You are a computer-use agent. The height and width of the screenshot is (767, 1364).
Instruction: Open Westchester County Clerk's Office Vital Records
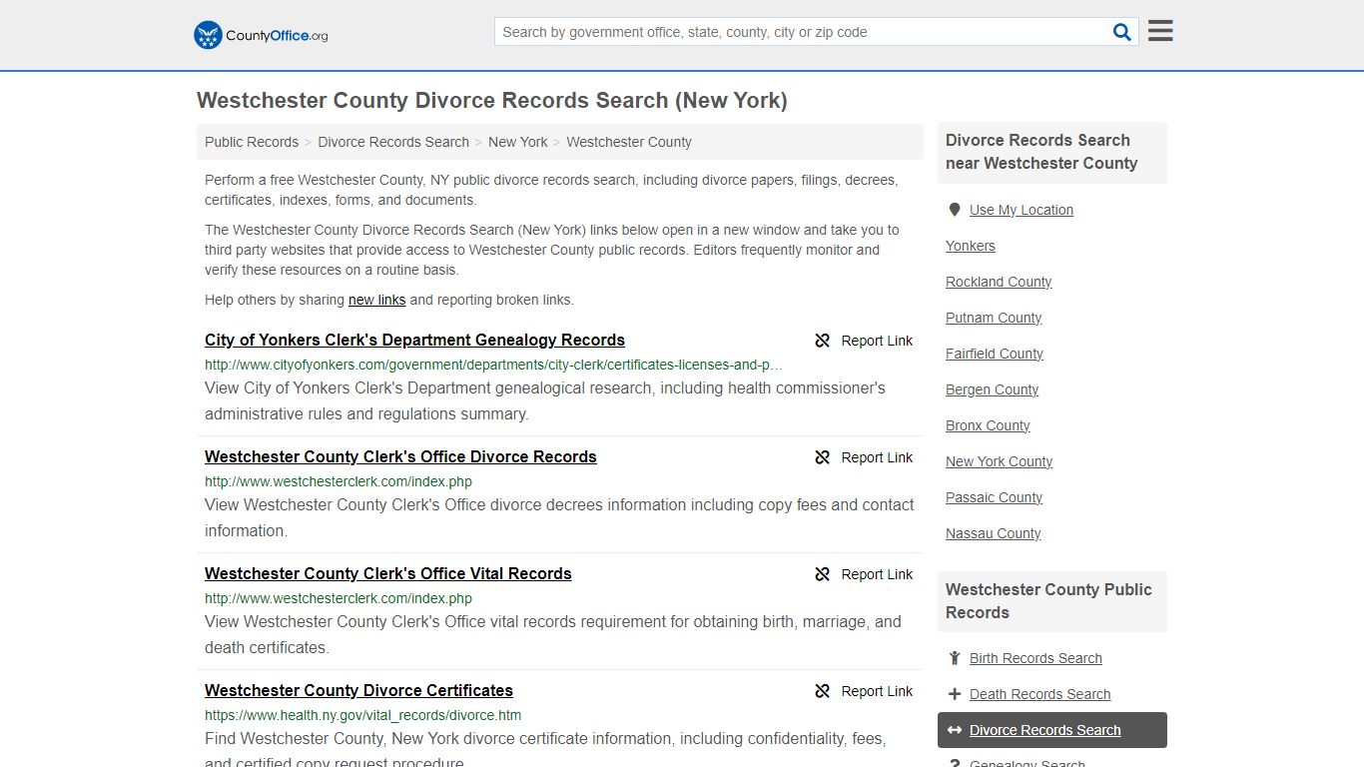pos(388,573)
